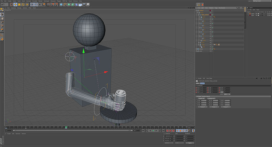The height and width of the screenshot is (147, 272).
Task: Click the Freeze S button
Action: click(x=214, y=107)
